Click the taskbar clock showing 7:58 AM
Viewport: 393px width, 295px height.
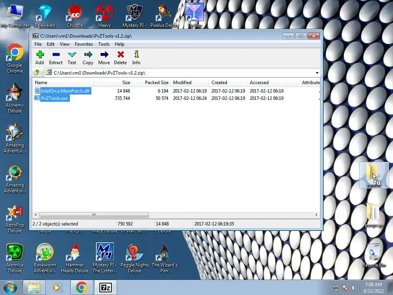coord(373,287)
